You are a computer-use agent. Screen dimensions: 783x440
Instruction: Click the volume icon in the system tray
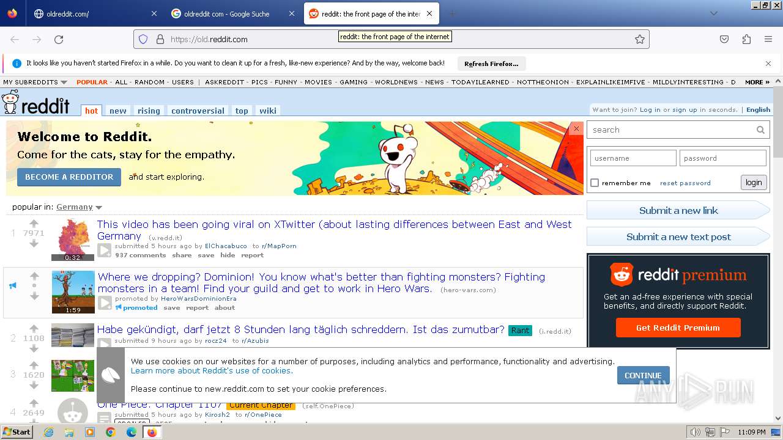pos(696,432)
